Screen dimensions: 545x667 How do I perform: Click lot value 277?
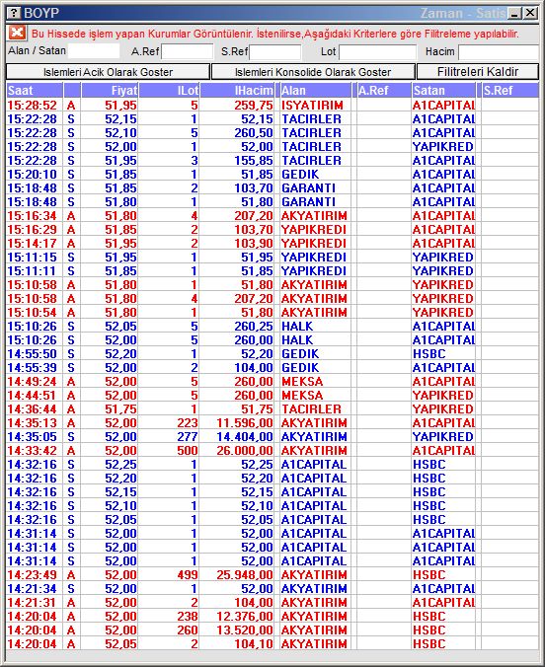pos(188,437)
